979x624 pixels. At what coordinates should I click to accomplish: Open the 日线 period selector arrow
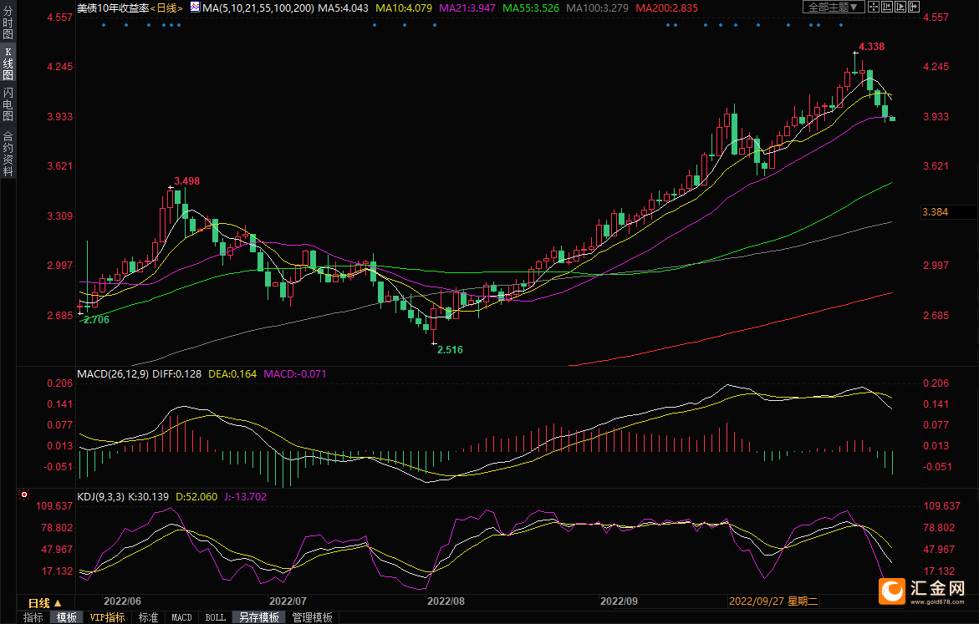coord(58,602)
